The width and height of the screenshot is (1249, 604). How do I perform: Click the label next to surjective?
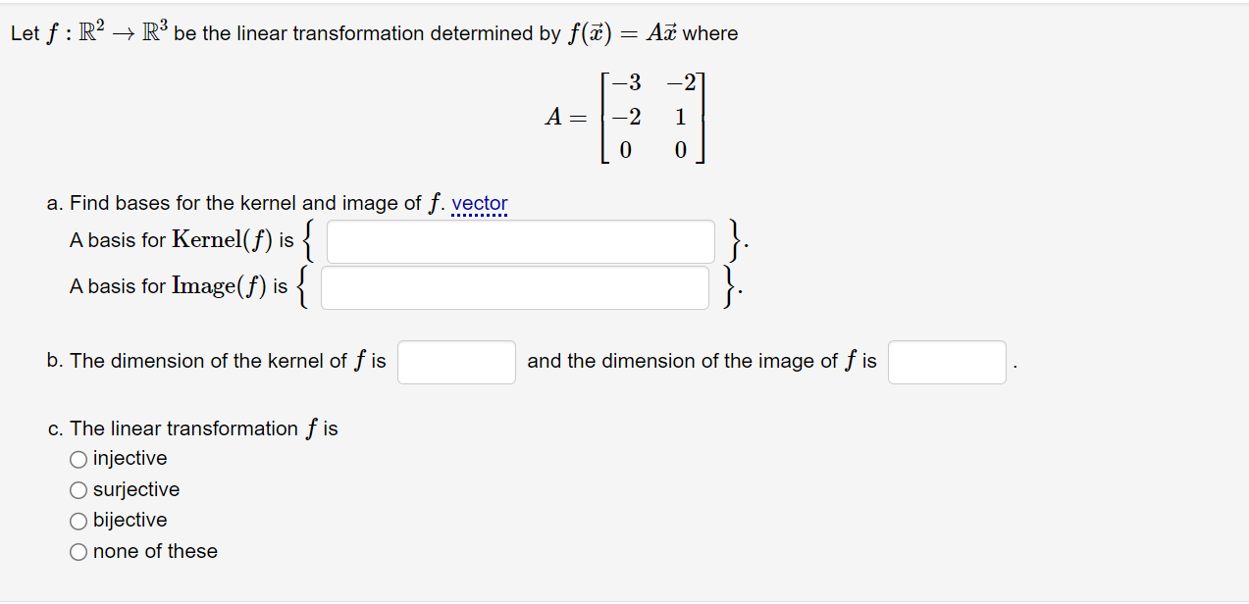coord(135,489)
